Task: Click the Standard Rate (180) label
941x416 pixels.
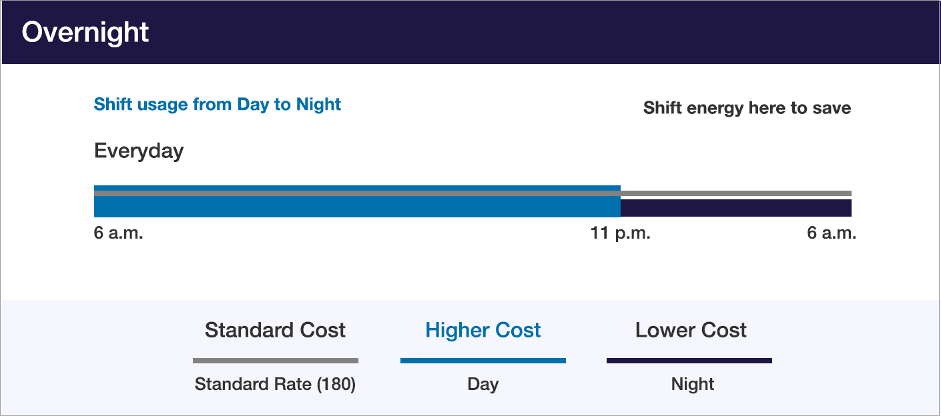Action: (x=275, y=385)
